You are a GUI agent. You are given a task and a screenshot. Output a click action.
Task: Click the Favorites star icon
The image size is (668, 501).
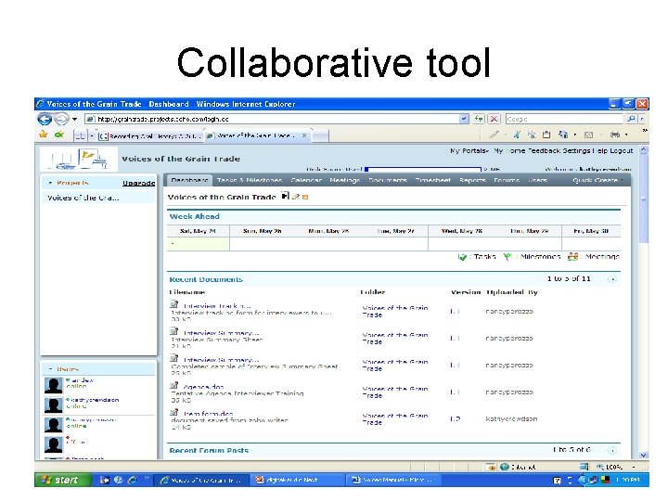pyautogui.click(x=44, y=135)
